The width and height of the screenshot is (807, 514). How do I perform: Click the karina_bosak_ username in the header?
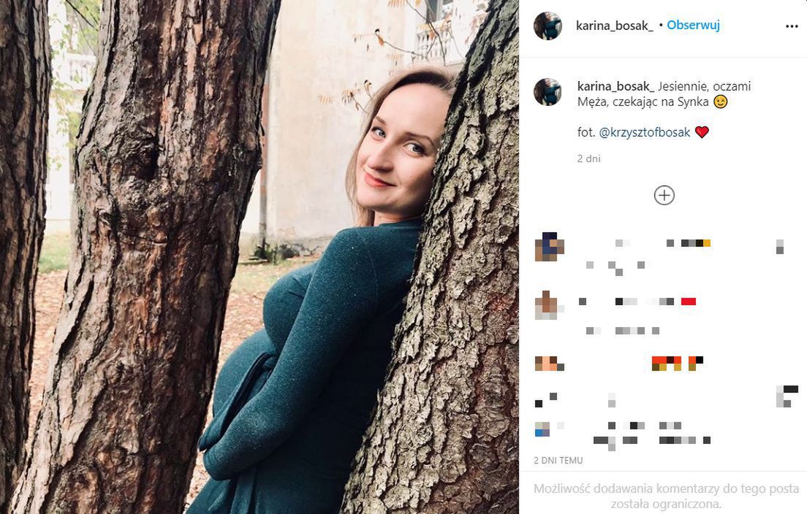614,26
